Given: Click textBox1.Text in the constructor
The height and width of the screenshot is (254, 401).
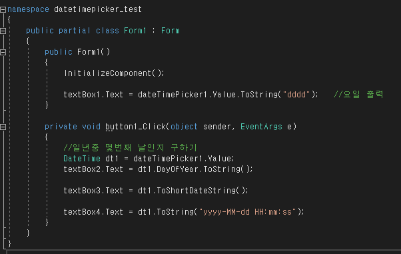Looking at the screenshot, I should click(x=93, y=95).
